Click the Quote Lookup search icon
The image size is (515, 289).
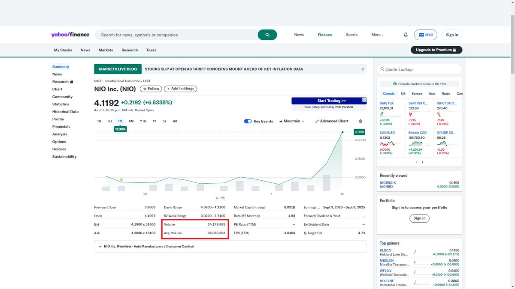coord(382,69)
